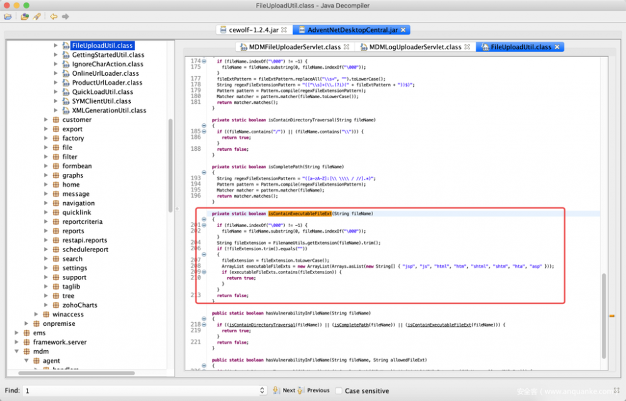Click inside the Find input field
This screenshot has height=401, width=626.
pyautogui.click(x=125, y=389)
